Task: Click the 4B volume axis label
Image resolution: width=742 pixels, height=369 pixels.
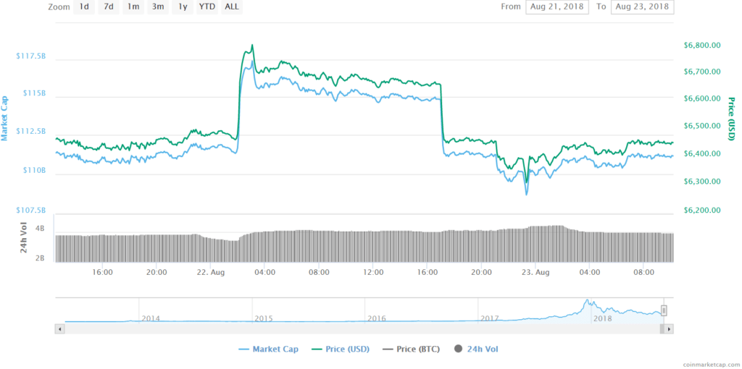Action: coord(41,228)
